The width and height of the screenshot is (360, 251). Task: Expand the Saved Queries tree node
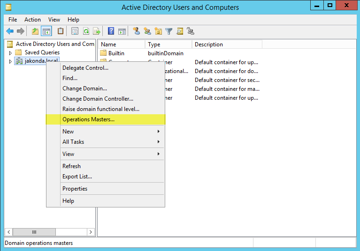10,53
